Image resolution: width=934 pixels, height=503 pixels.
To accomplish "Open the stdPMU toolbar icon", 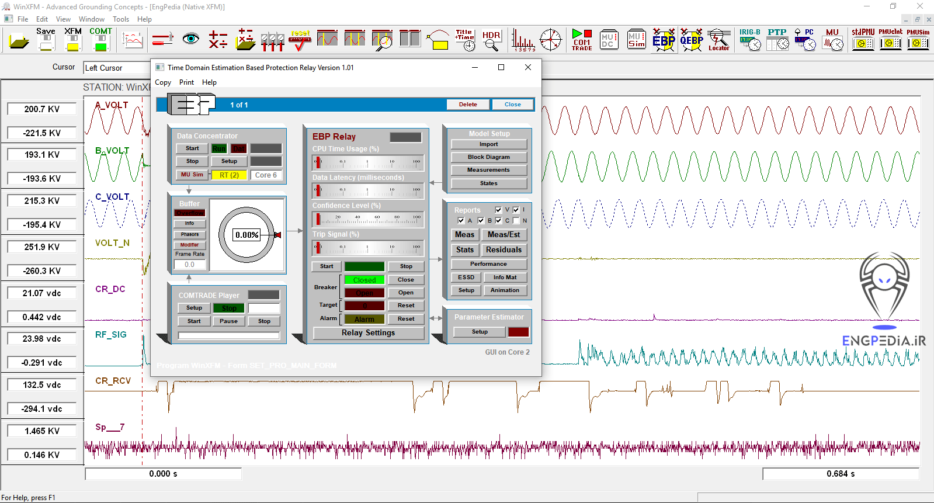I will (x=863, y=40).
